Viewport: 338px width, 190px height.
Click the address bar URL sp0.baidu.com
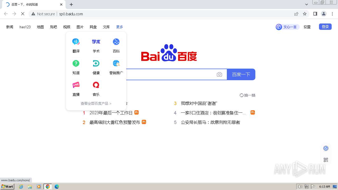tap(71, 14)
